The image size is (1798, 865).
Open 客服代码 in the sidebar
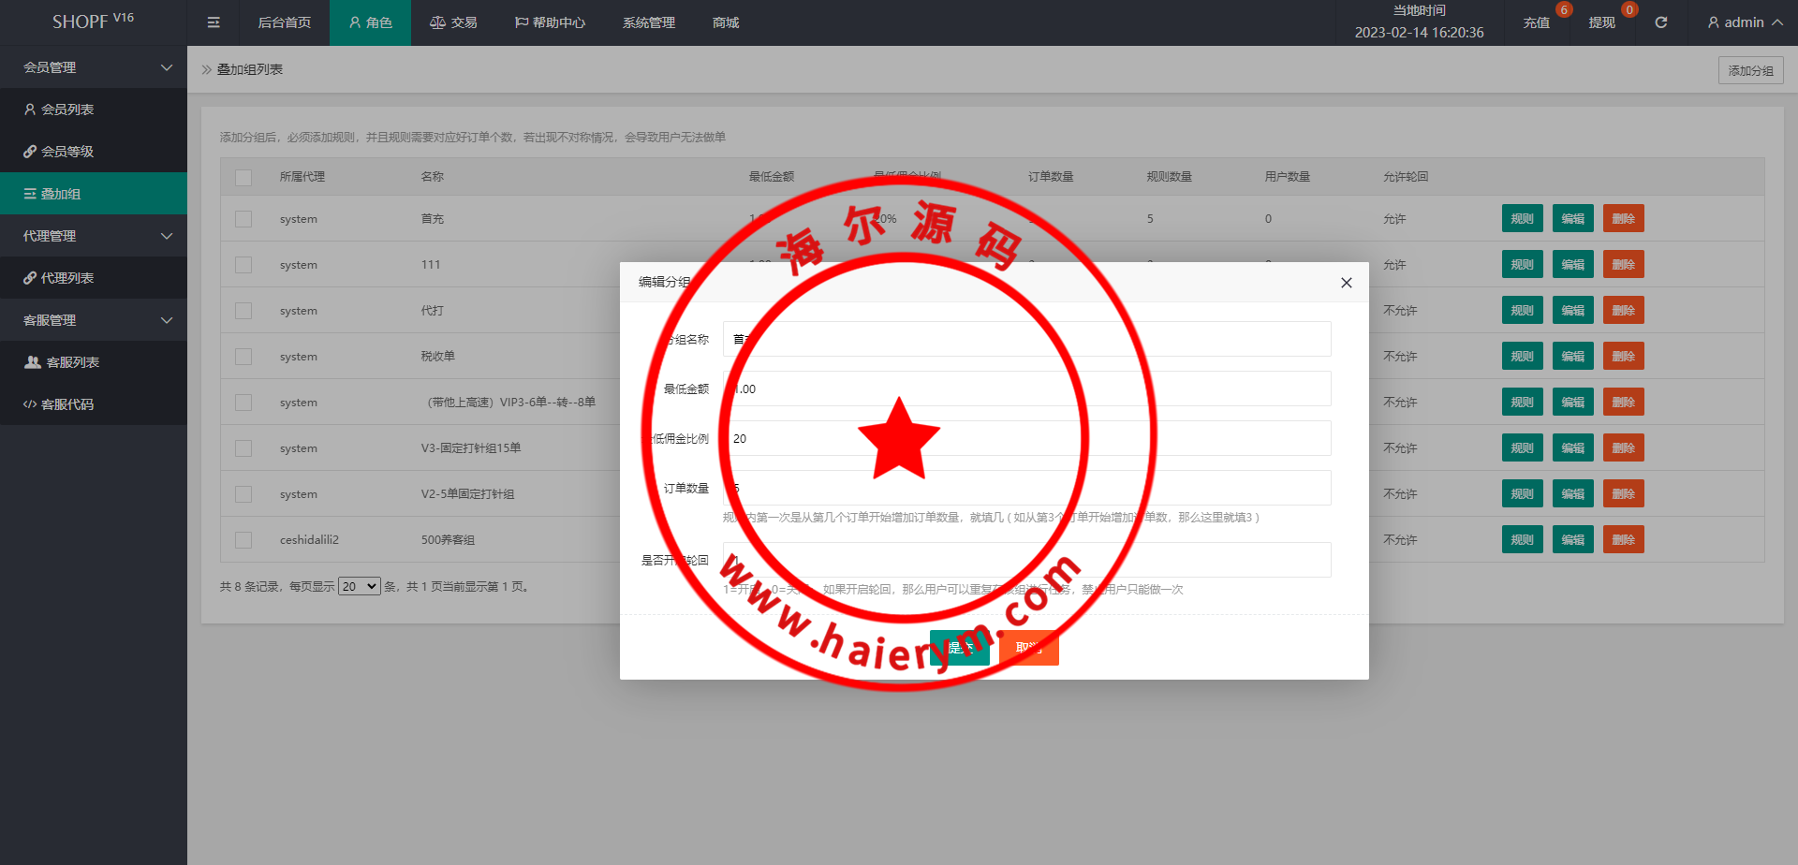pyautogui.click(x=59, y=404)
